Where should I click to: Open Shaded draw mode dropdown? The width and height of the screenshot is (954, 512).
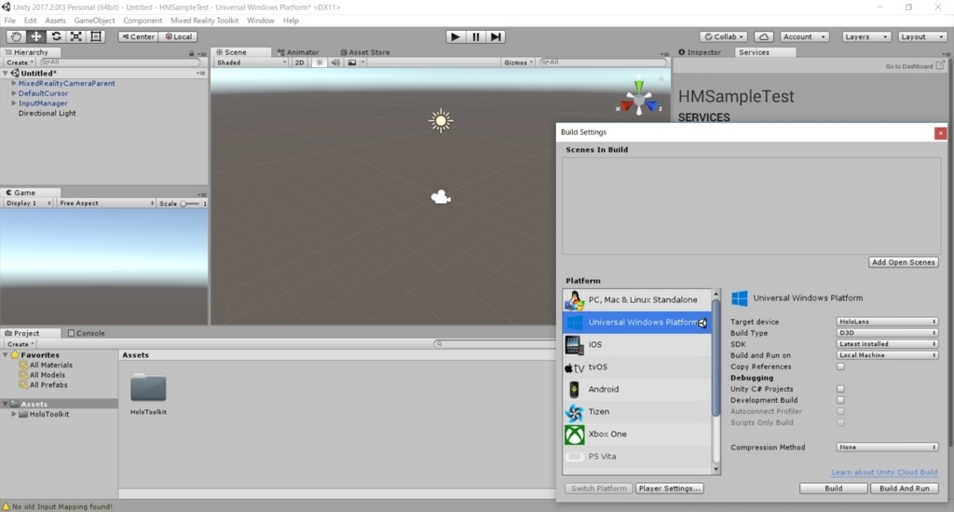pyautogui.click(x=252, y=62)
